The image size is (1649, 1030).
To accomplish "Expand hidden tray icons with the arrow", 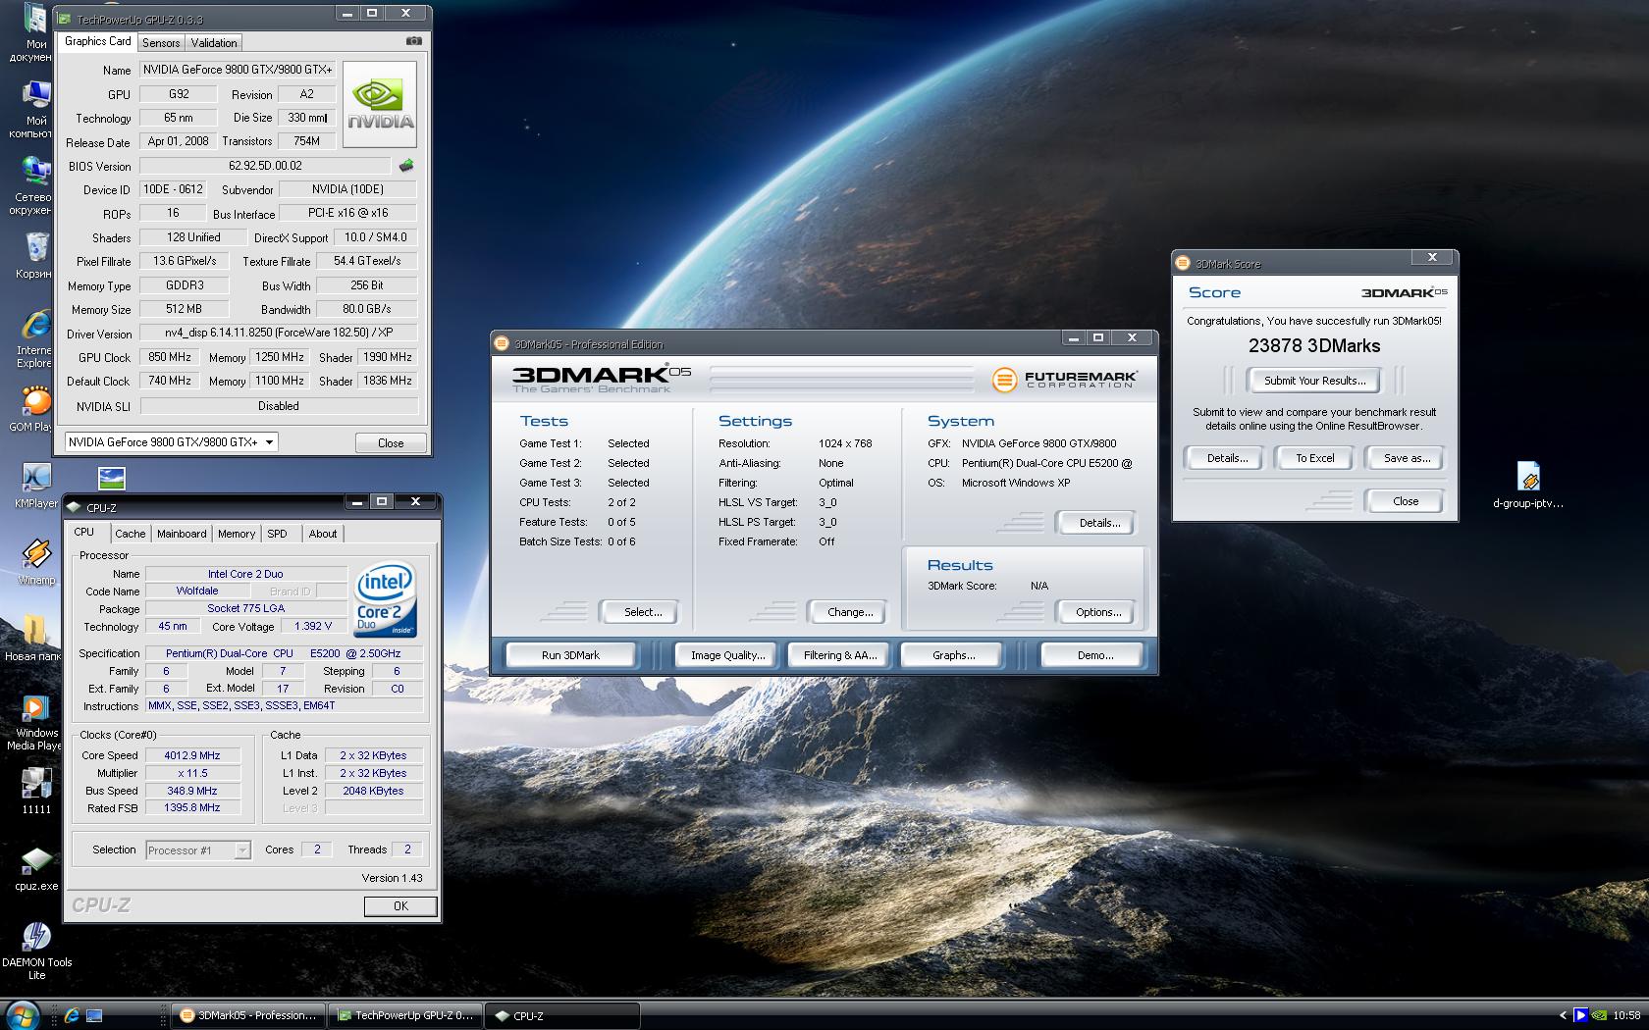I will click(x=1563, y=1015).
